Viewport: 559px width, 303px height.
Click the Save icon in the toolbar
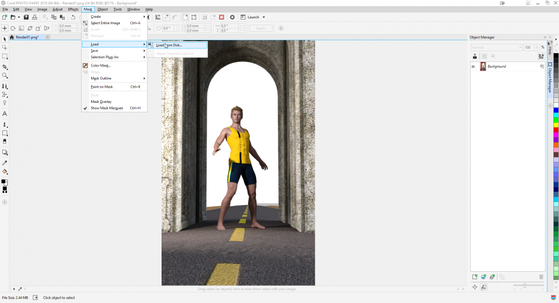(26, 17)
